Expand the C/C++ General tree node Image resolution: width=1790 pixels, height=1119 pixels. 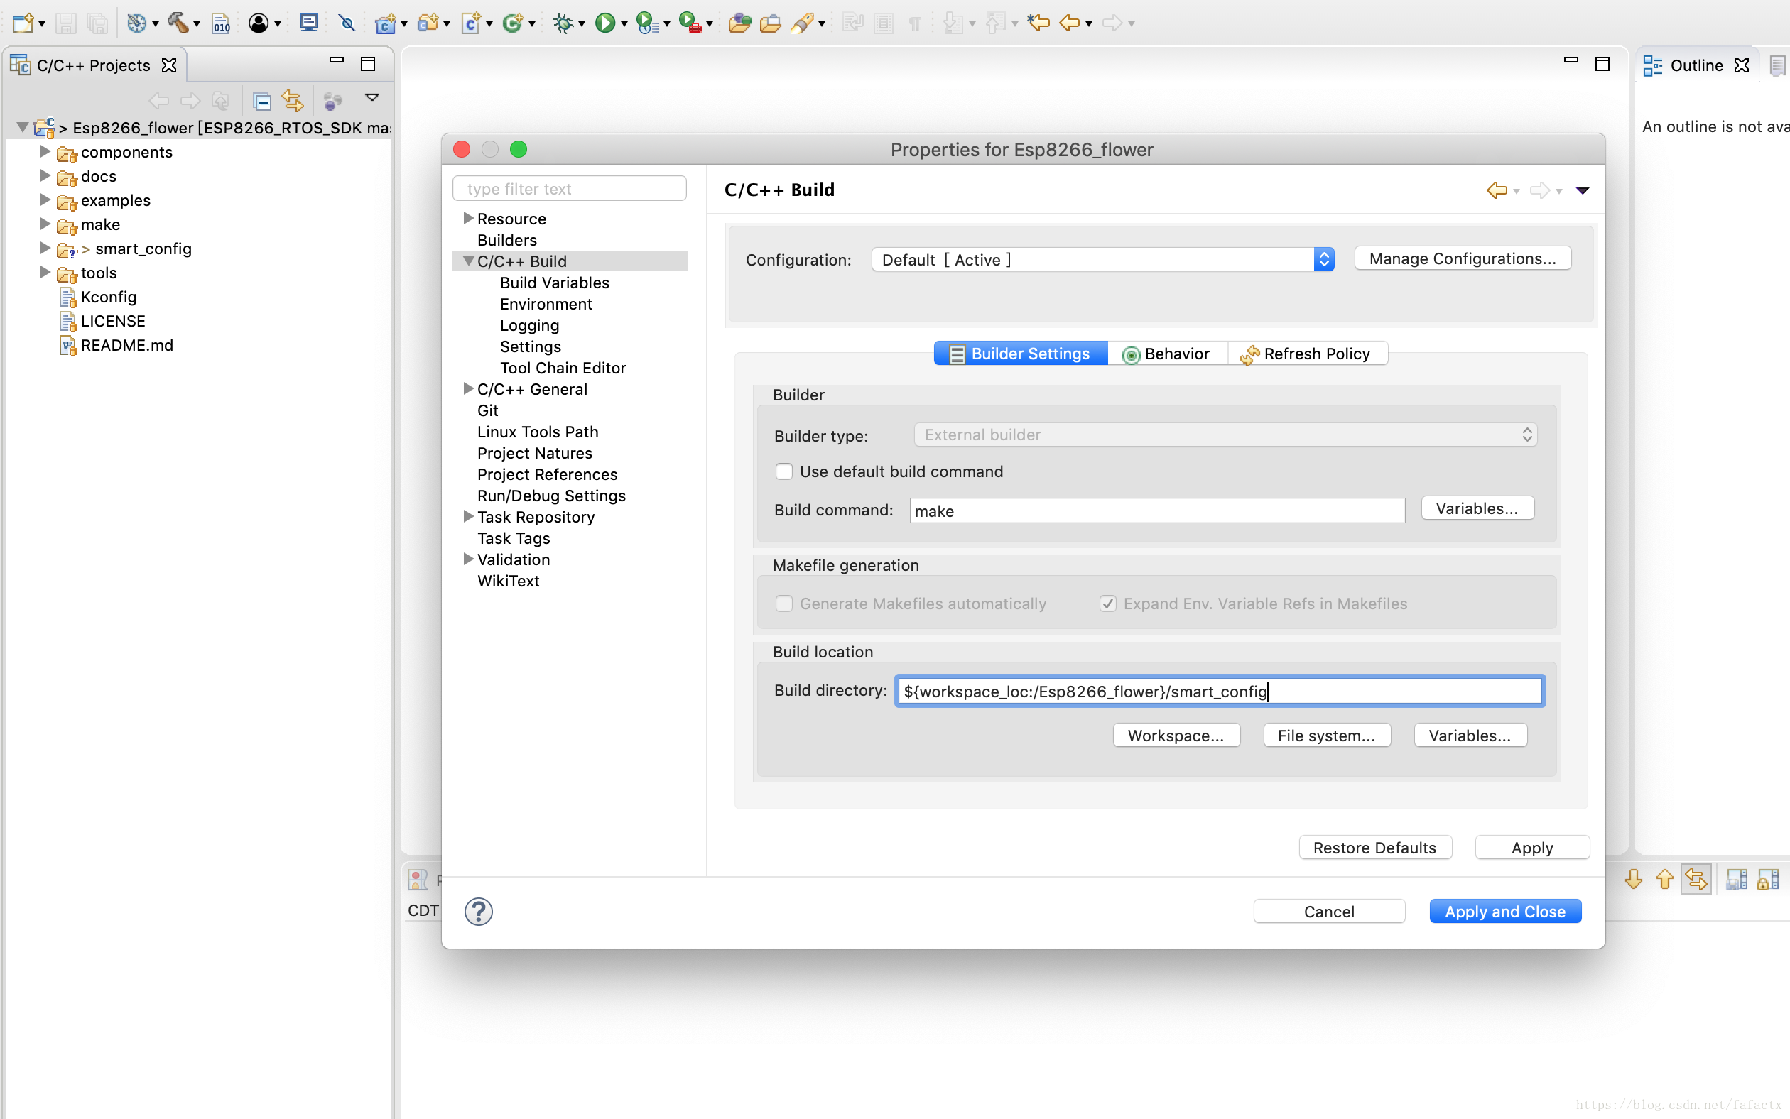[x=468, y=388]
